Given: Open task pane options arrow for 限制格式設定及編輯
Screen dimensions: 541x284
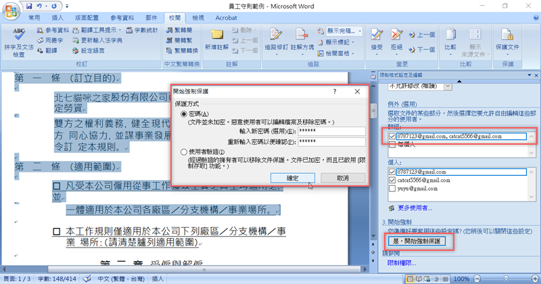Looking at the screenshot, I should [530, 75].
